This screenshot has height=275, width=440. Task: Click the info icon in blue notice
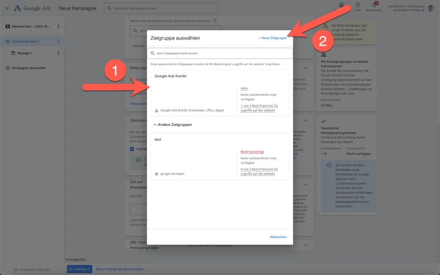329,165
